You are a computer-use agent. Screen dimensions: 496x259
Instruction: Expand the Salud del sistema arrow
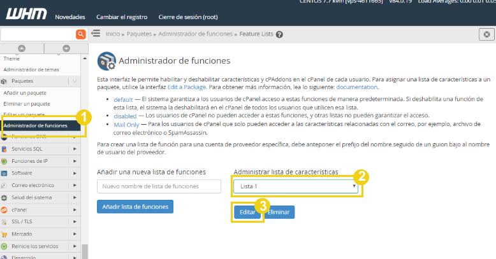(75, 198)
